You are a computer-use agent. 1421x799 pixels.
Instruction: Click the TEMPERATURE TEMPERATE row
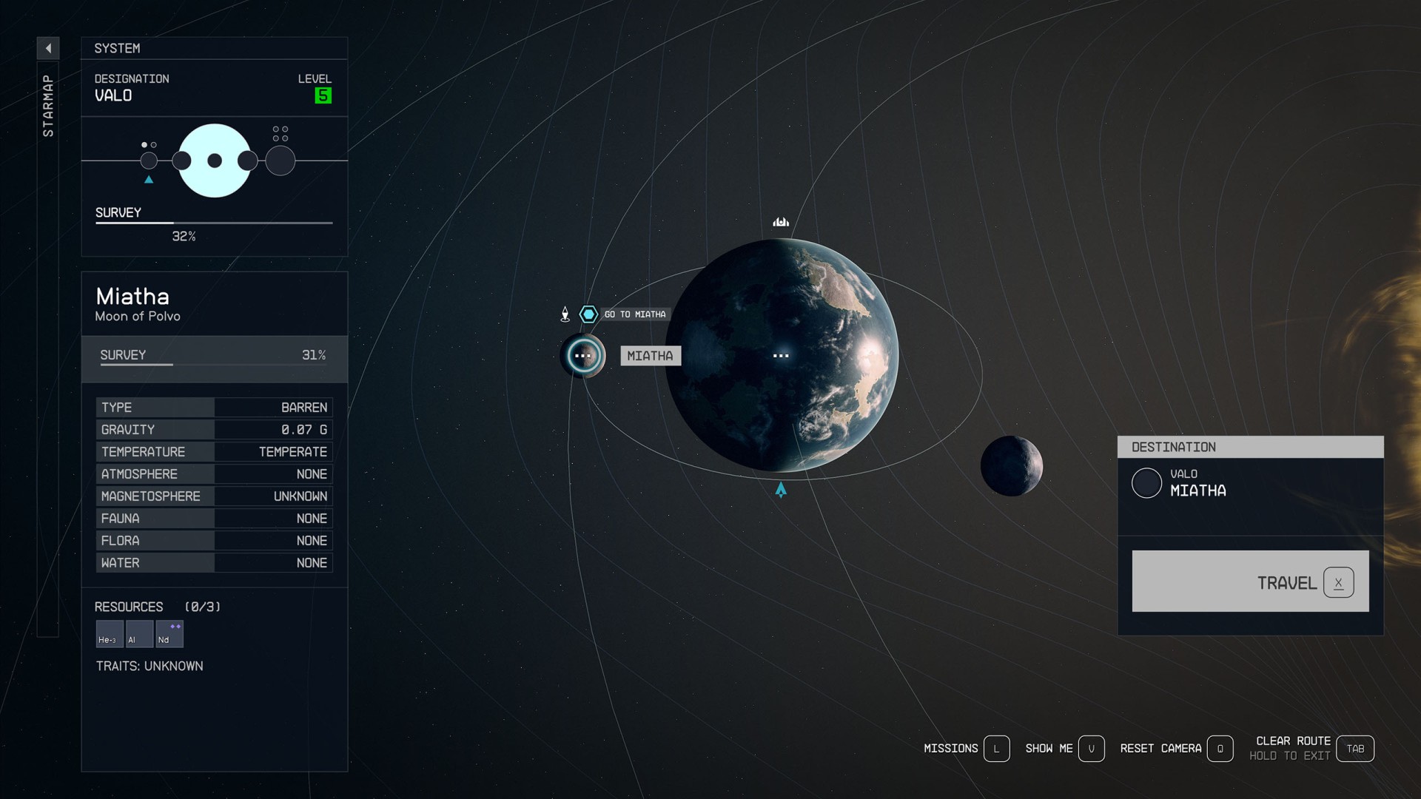[x=214, y=451]
